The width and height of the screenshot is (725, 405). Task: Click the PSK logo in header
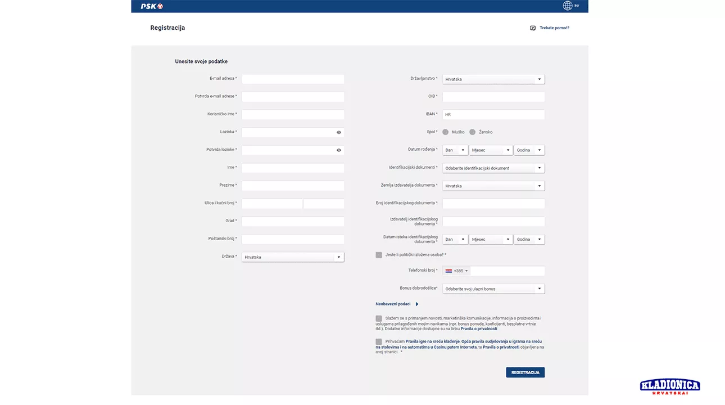[151, 6]
